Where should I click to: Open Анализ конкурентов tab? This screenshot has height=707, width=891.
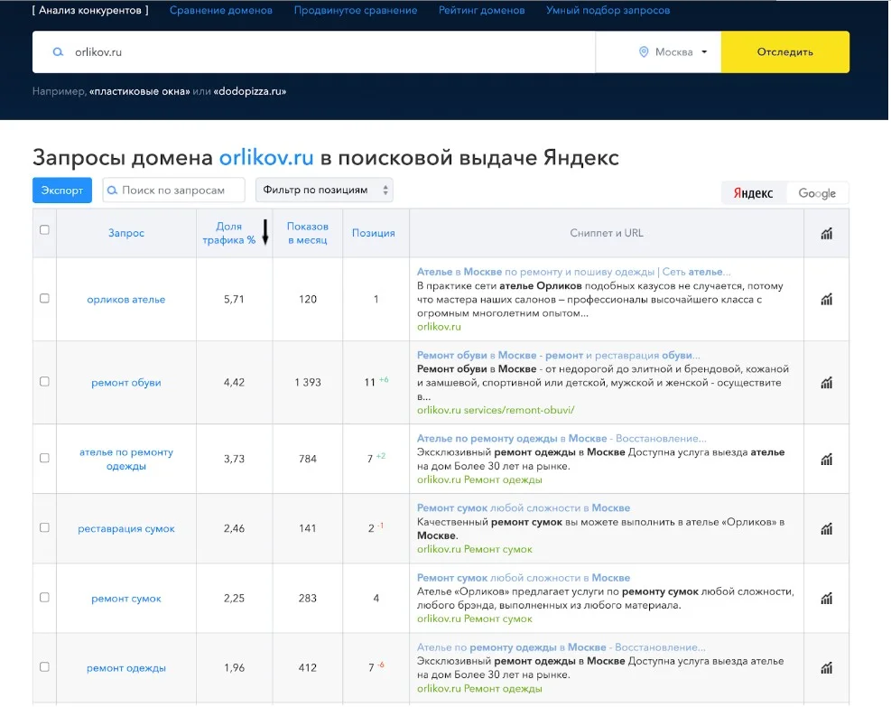coord(89,10)
